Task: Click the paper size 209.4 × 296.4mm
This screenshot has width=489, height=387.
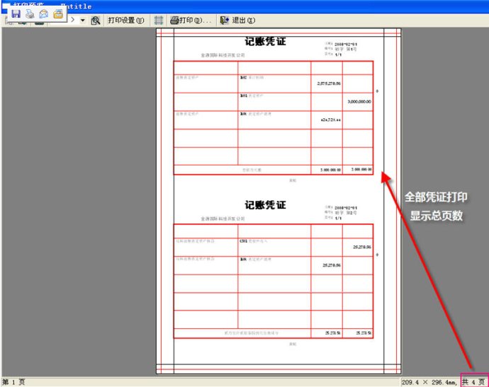Action: pyautogui.click(x=429, y=382)
